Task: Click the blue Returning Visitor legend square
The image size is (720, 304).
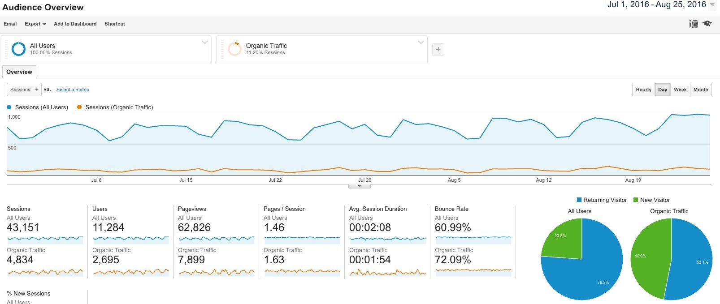Action: (579, 200)
